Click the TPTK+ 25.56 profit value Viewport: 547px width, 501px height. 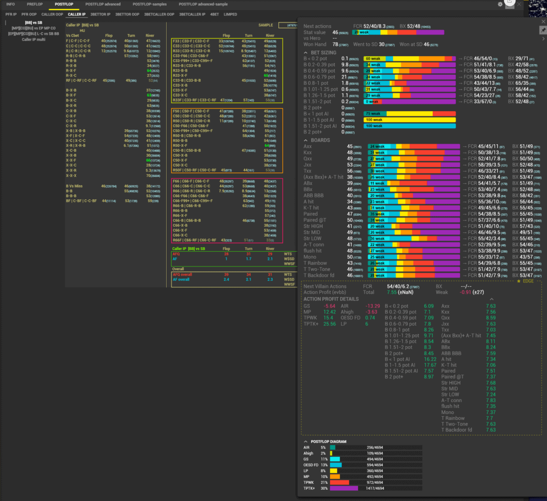tap(330, 324)
